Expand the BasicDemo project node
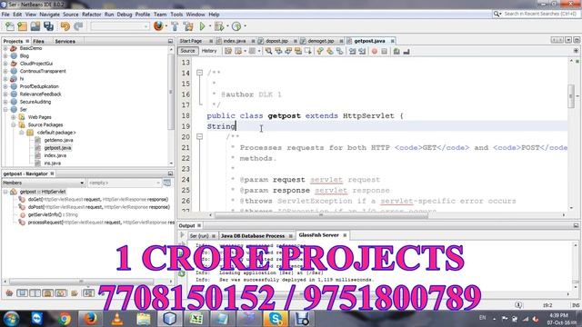Viewport: 582px width, 327px height. [x=5, y=48]
